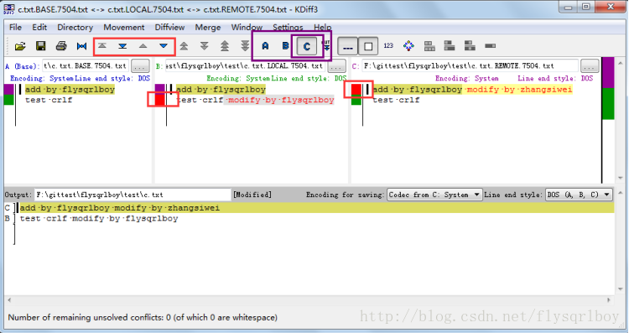
Task: Click the B LOCAL file path field
Action: (x=245, y=65)
